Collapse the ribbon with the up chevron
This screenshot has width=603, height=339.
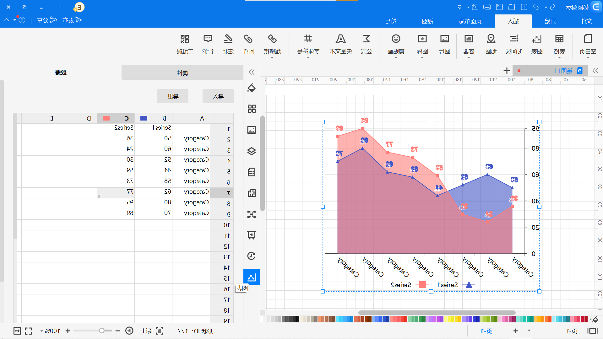click(6, 20)
